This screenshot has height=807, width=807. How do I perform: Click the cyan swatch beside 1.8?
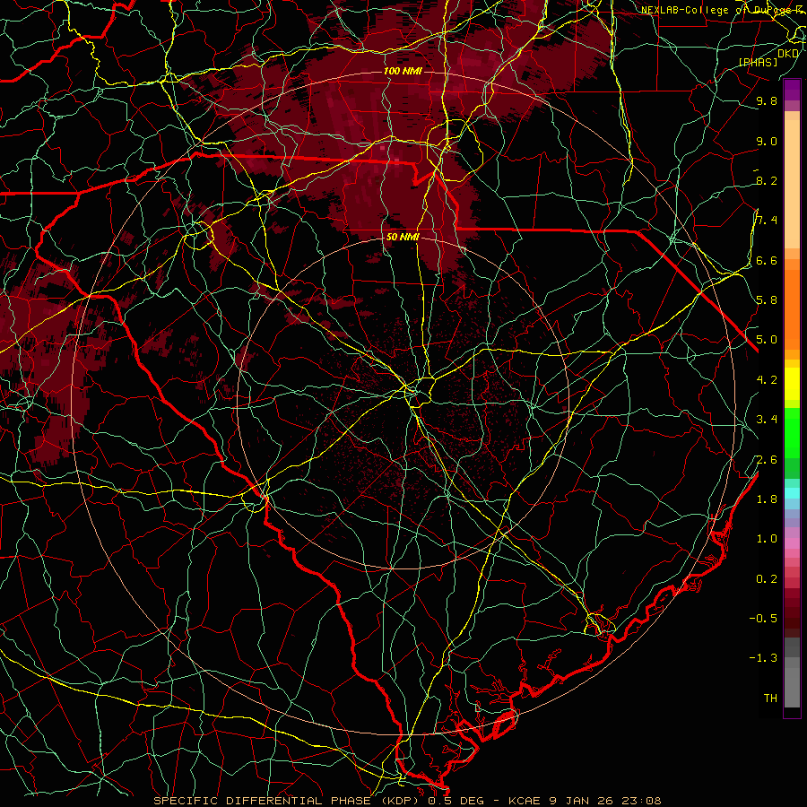click(792, 493)
